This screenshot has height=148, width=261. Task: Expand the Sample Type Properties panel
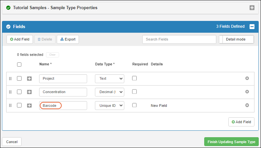click(252, 8)
